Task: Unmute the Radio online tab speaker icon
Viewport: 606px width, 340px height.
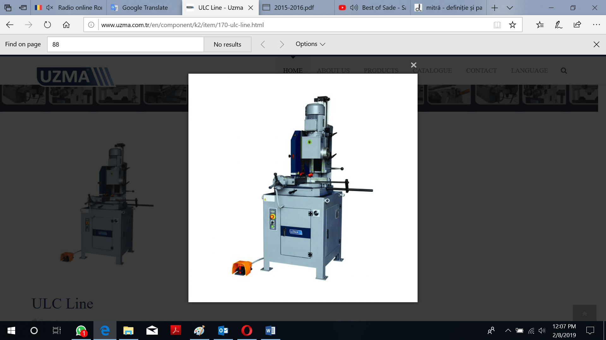Action: [x=50, y=8]
